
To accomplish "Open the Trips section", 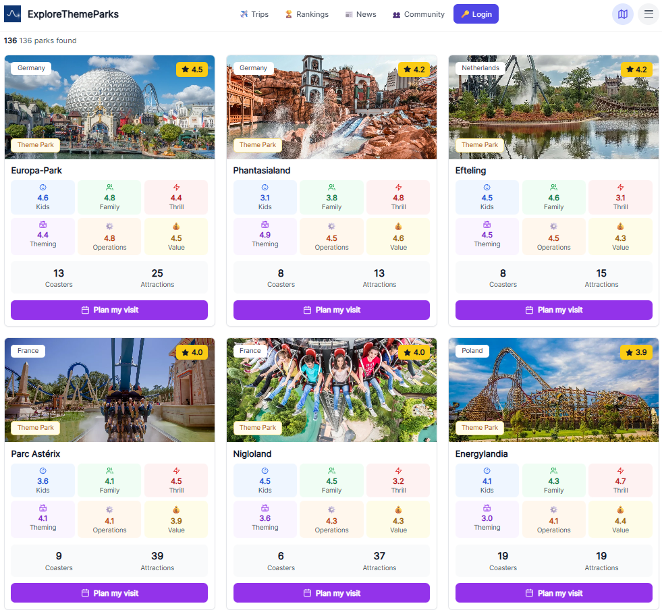I will tap(254, 13).
